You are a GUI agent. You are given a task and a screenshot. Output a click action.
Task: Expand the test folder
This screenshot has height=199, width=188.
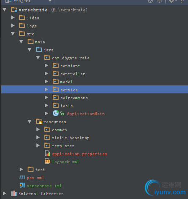pyautogui.click(x=21, y=170)
